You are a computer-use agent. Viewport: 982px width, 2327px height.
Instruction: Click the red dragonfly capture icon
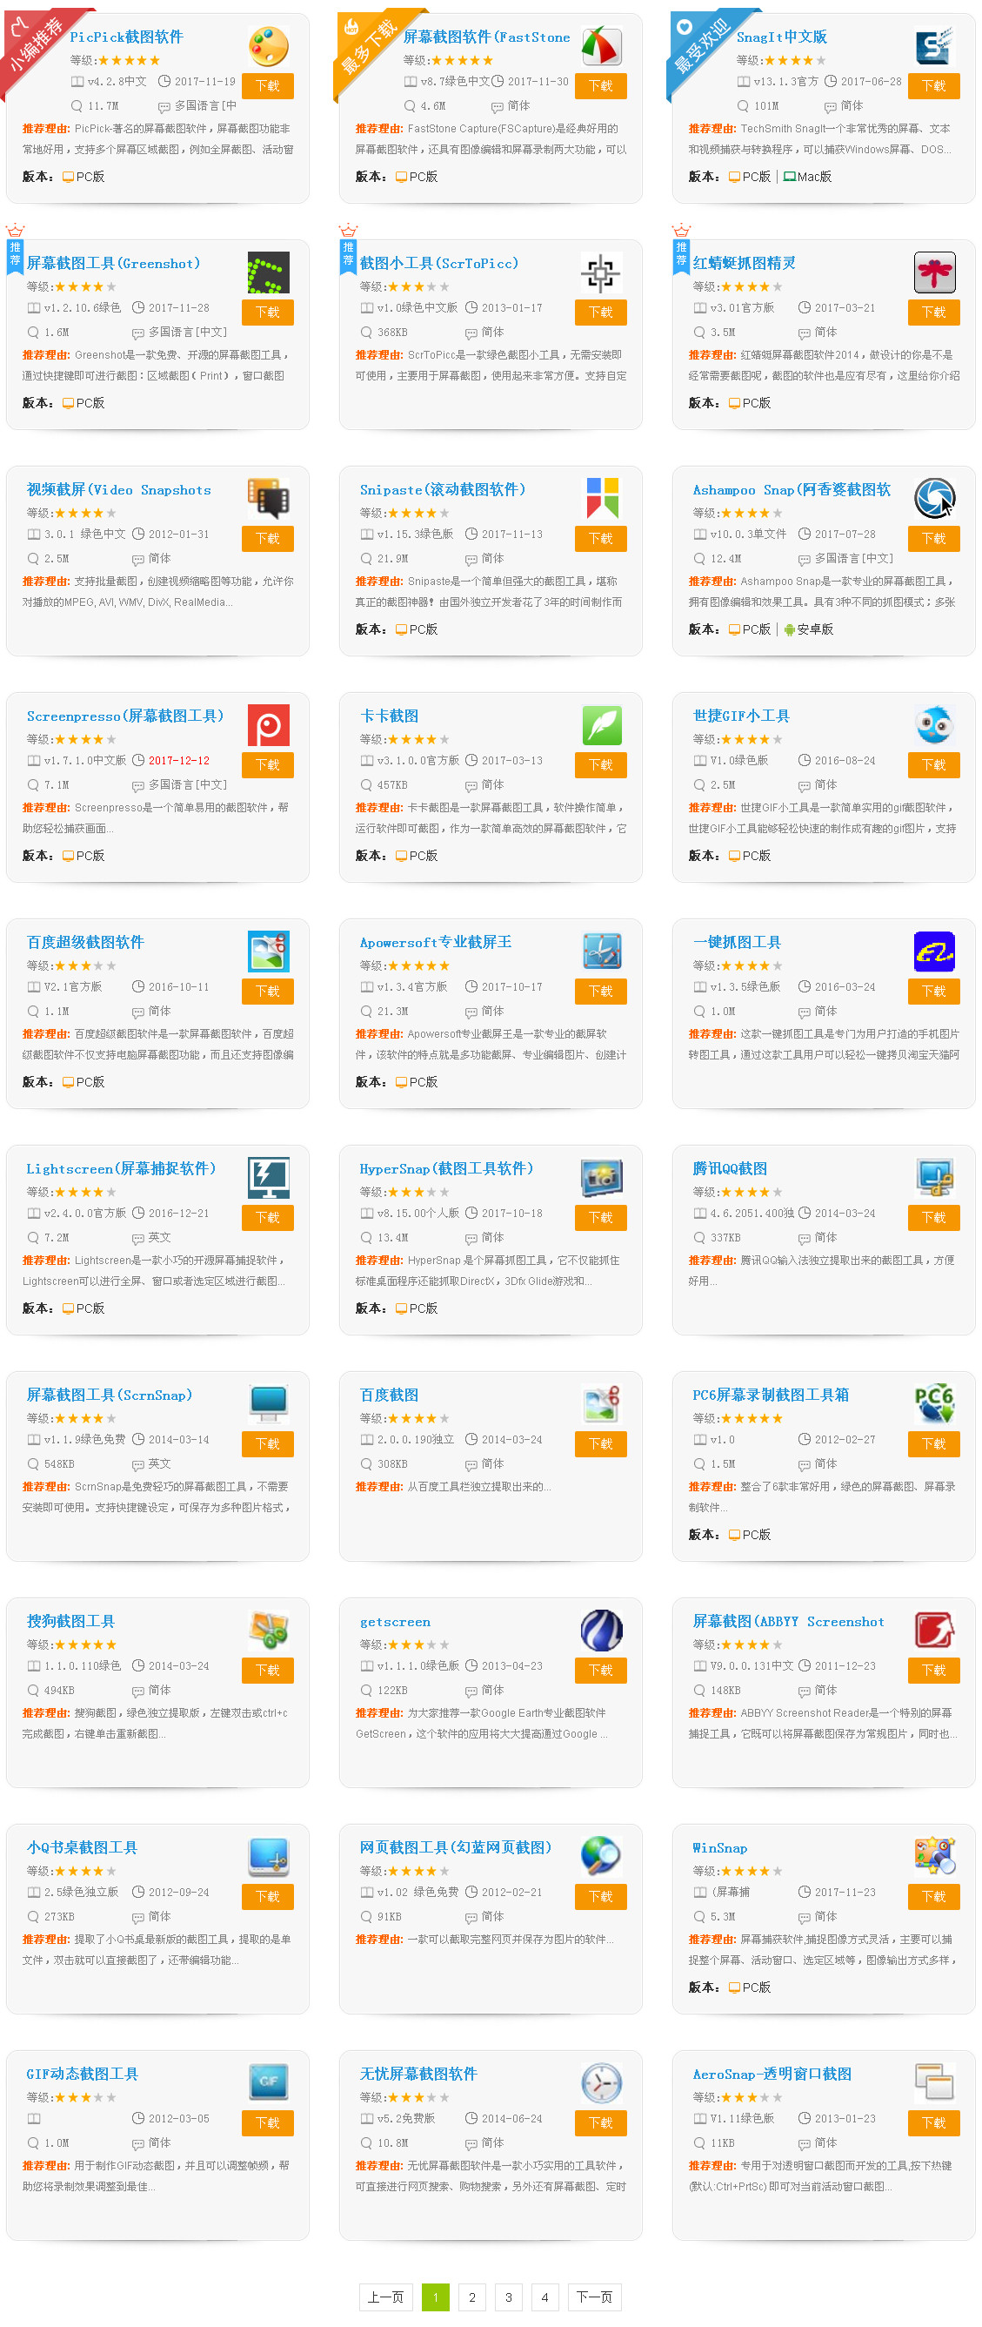[934, 272]
